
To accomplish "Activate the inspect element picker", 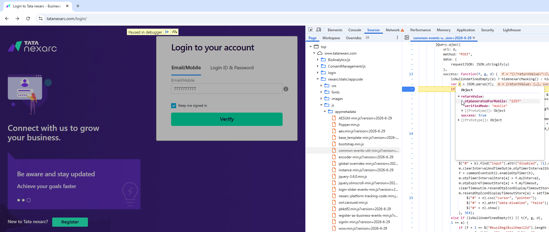I will tap(310, 30).
